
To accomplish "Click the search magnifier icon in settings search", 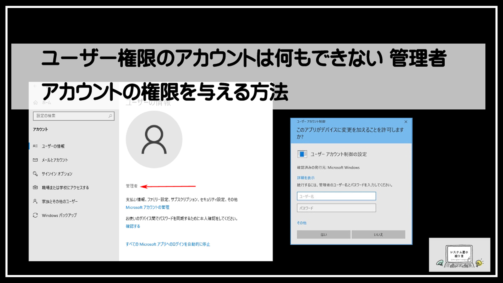I will 110,116.
